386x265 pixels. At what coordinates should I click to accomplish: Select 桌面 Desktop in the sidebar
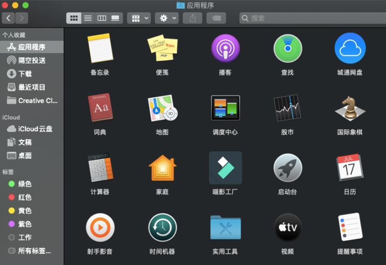point(32,155)
